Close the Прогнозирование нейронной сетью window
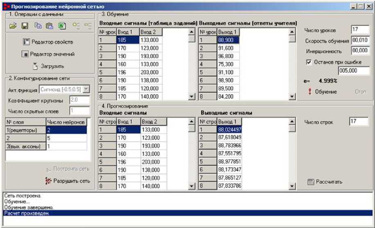Screen dimensions: 375x228 pos(369,7)
